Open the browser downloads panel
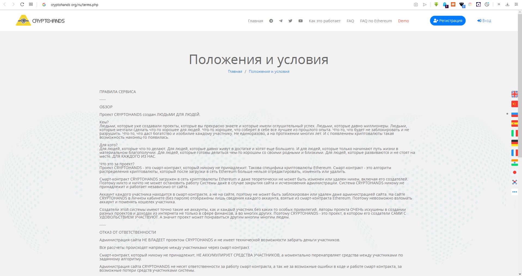The image size is (522, 276). 507,4
